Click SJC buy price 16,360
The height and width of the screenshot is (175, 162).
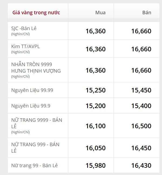point(96,31)
